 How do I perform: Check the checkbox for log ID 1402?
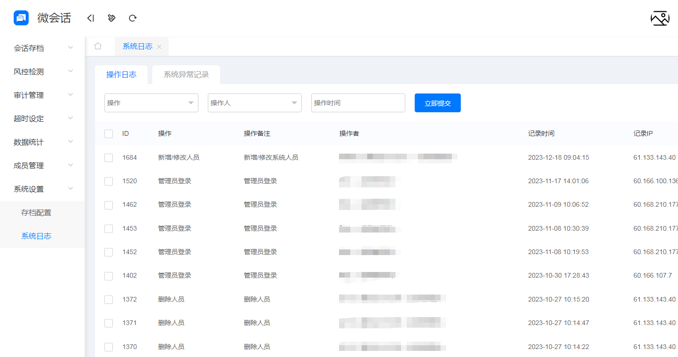108,276
